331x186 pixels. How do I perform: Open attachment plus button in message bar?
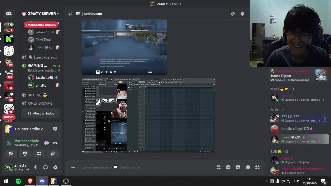73,167
